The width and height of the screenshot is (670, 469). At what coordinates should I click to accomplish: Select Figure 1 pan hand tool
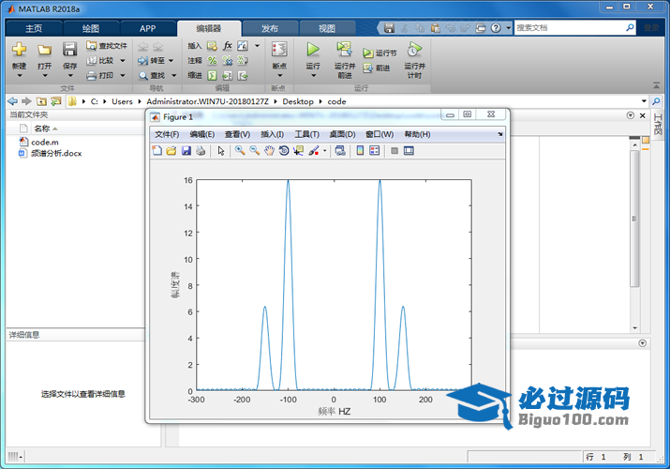(x=269, y=150)
